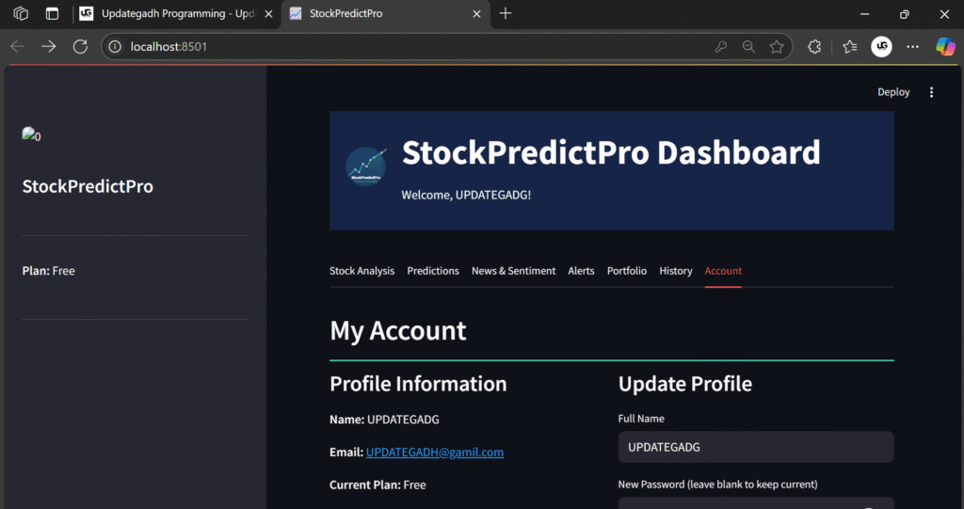
Task: Close the StockPredictPro tab
Action: [x=476, y=13]
